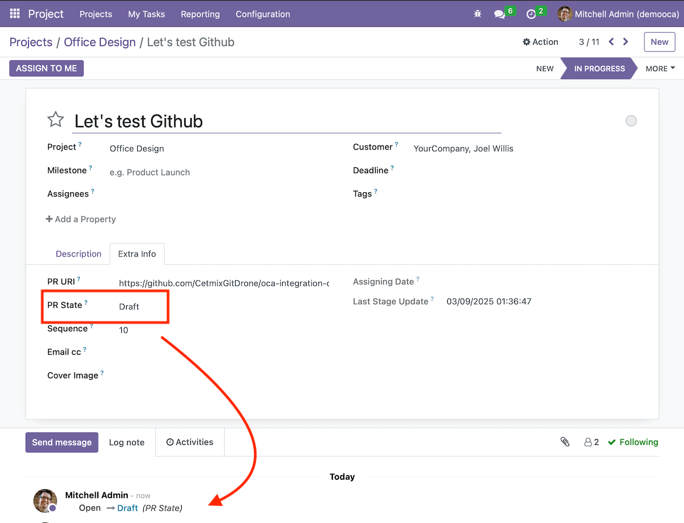Switch to the Description tab
Viewport: 684px width, 523px height.
coord(79,254)
